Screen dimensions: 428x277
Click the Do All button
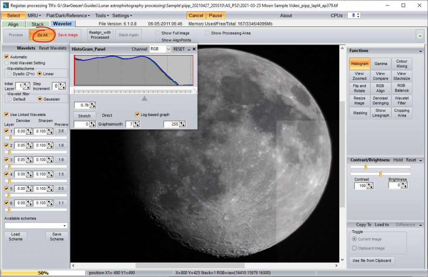[x=42, y=35]
